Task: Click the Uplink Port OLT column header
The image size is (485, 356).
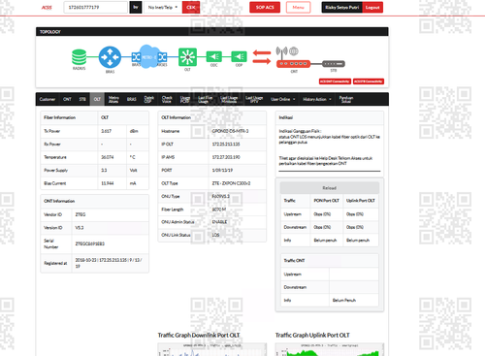Action: (x=361, y=201)
